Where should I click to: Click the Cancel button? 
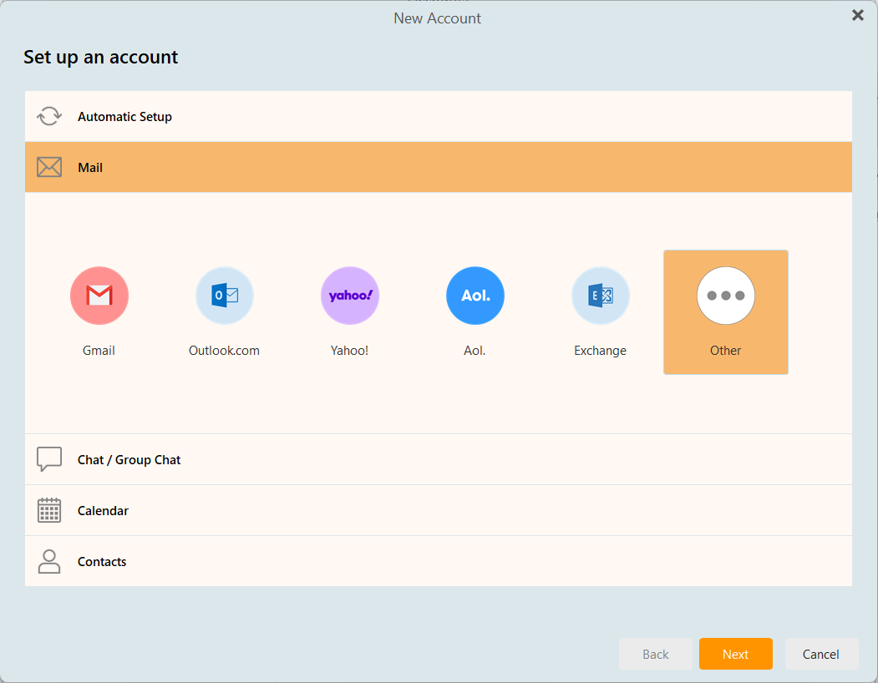[821, 654]
